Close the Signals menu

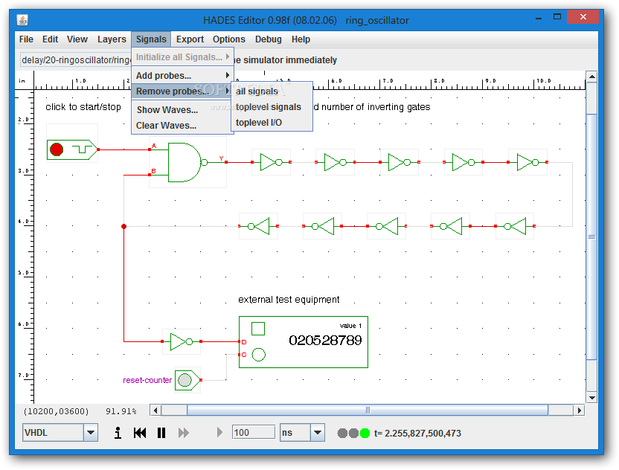click(x=151, y=39)
